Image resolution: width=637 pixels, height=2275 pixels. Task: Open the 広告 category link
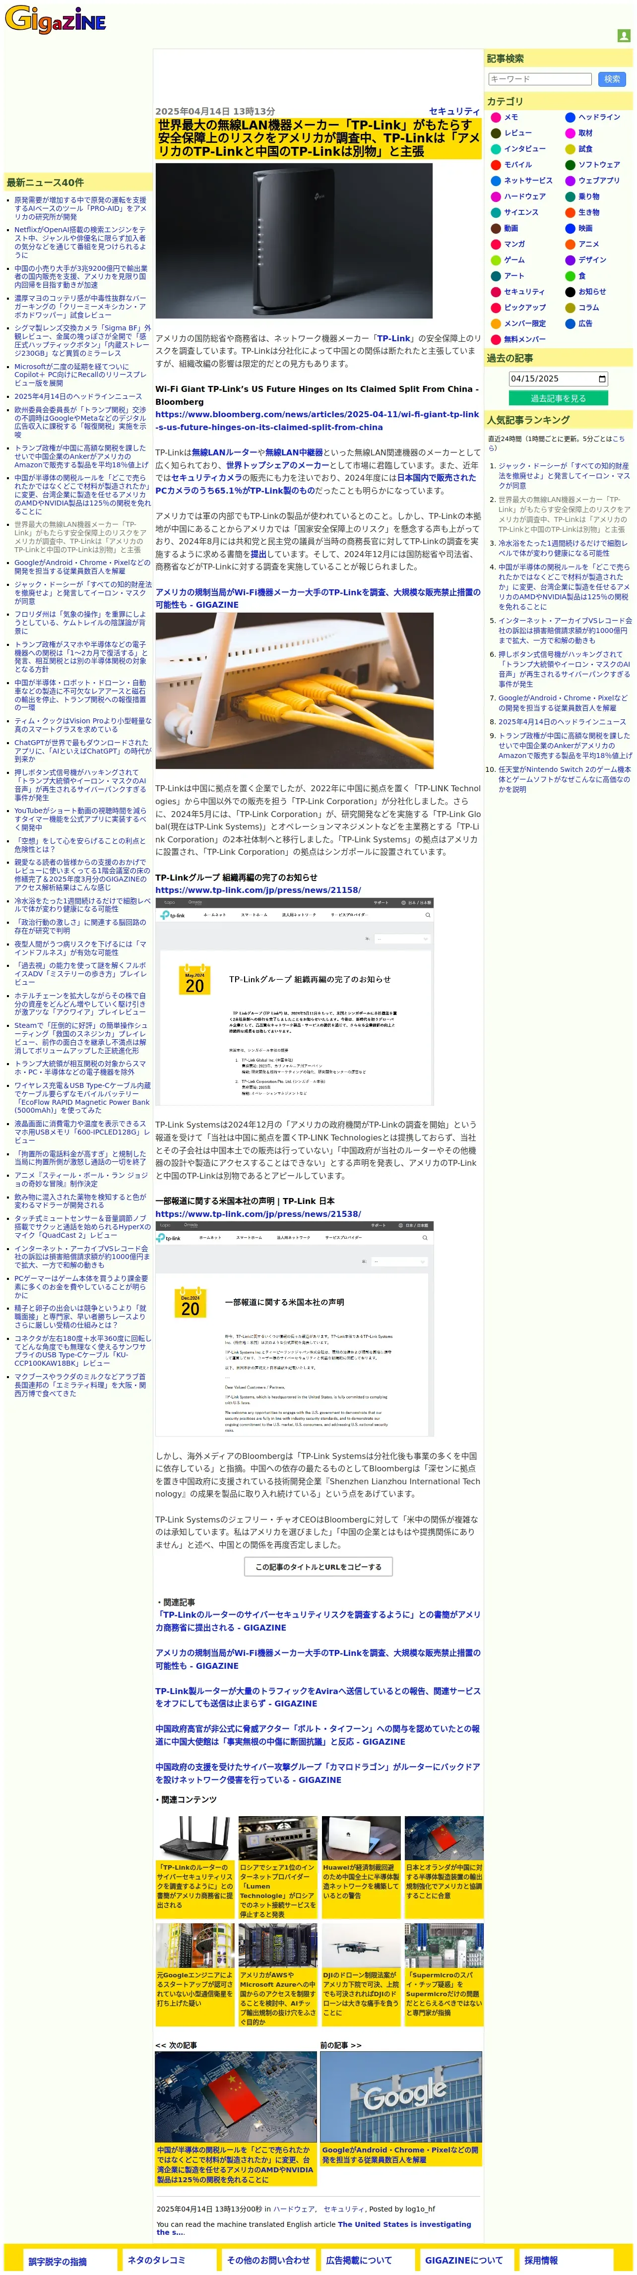tap(586, 324)
